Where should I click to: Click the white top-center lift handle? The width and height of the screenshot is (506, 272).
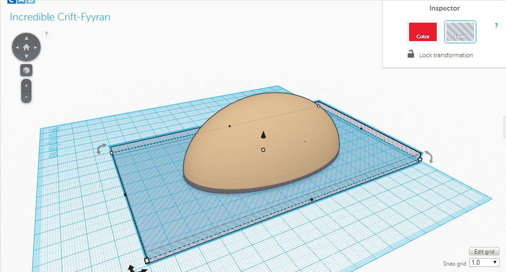263,150
